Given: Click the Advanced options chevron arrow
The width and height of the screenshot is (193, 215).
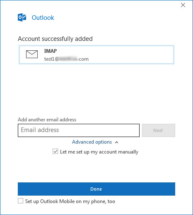Looking at the screenshot, I should click(x=116, y=142).
